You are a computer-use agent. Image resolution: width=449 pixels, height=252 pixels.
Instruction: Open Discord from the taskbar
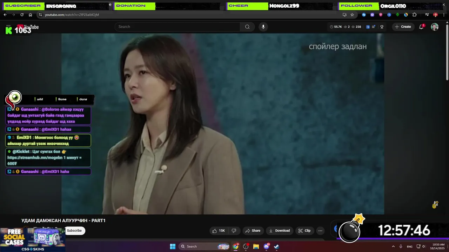(266, 246)
